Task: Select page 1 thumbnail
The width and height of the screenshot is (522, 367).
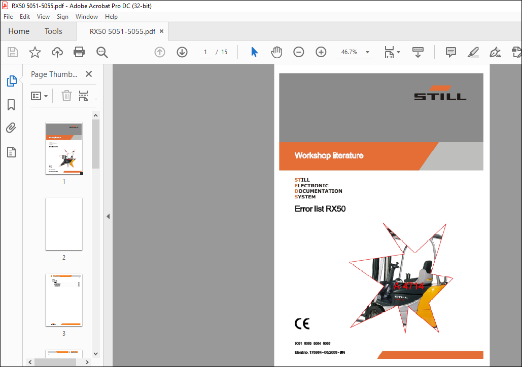Action: [64, 148]
